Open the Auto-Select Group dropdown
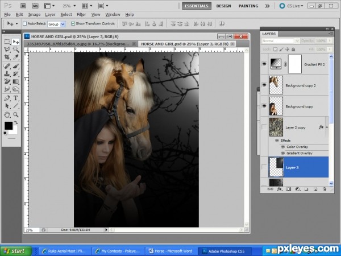 point(63,24)
